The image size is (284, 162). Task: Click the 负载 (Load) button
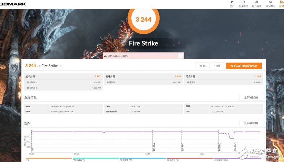[x=202, y=66]
